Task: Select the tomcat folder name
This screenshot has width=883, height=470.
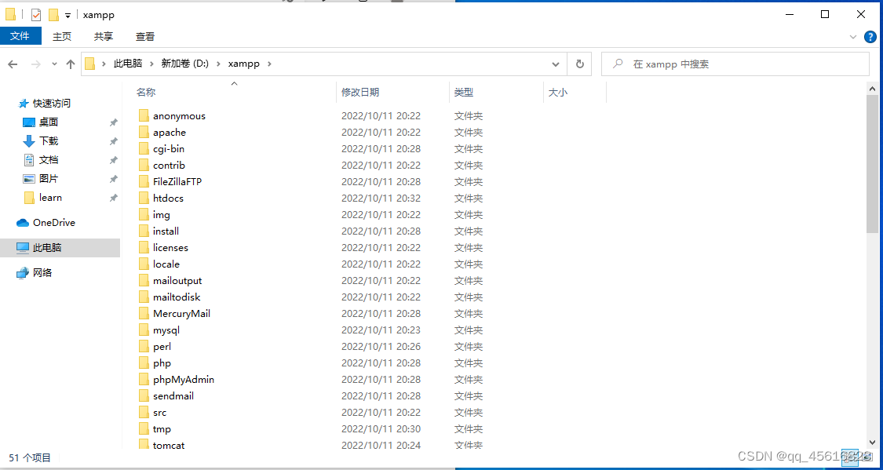Action: 169,445
